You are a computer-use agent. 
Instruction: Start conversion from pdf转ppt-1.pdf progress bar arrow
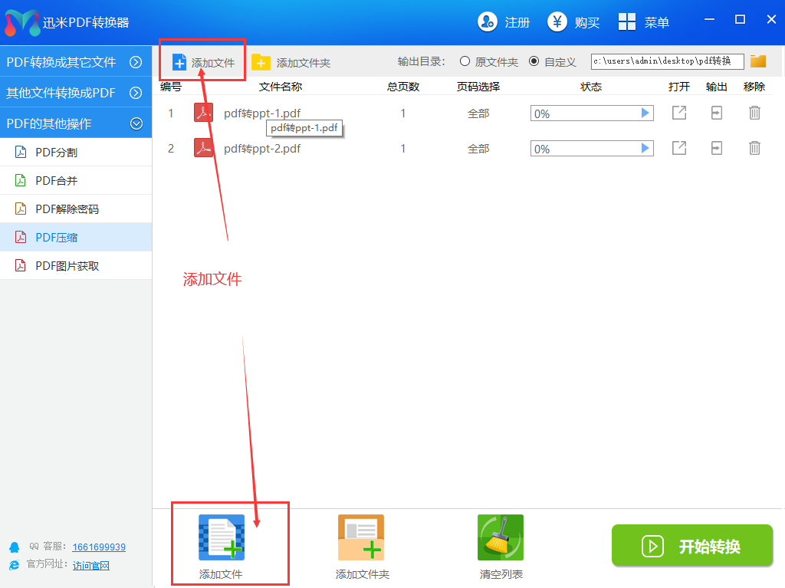(645, 113)
